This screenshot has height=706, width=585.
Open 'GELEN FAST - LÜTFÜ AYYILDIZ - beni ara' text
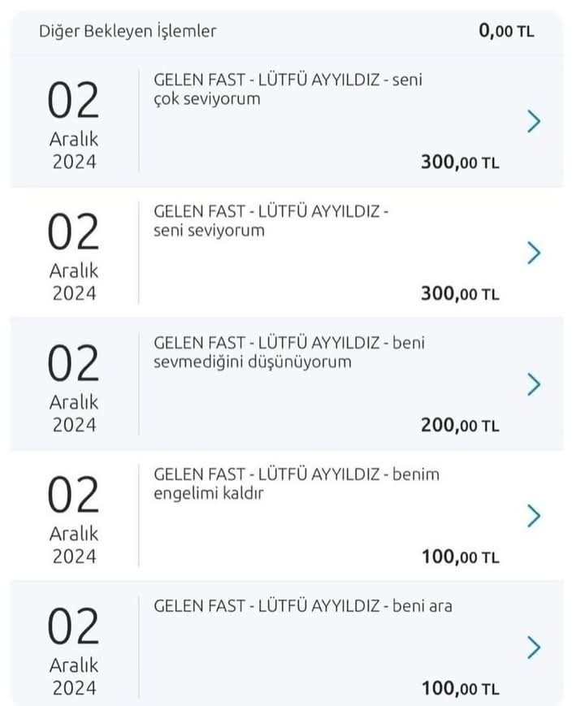(302, 606)
